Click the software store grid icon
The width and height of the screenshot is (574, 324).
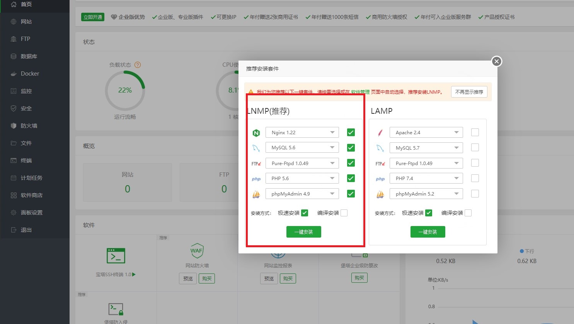[14, 195]
